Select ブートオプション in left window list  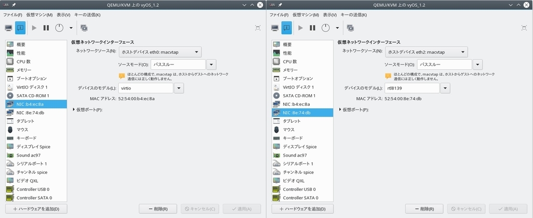pos(36,79)
